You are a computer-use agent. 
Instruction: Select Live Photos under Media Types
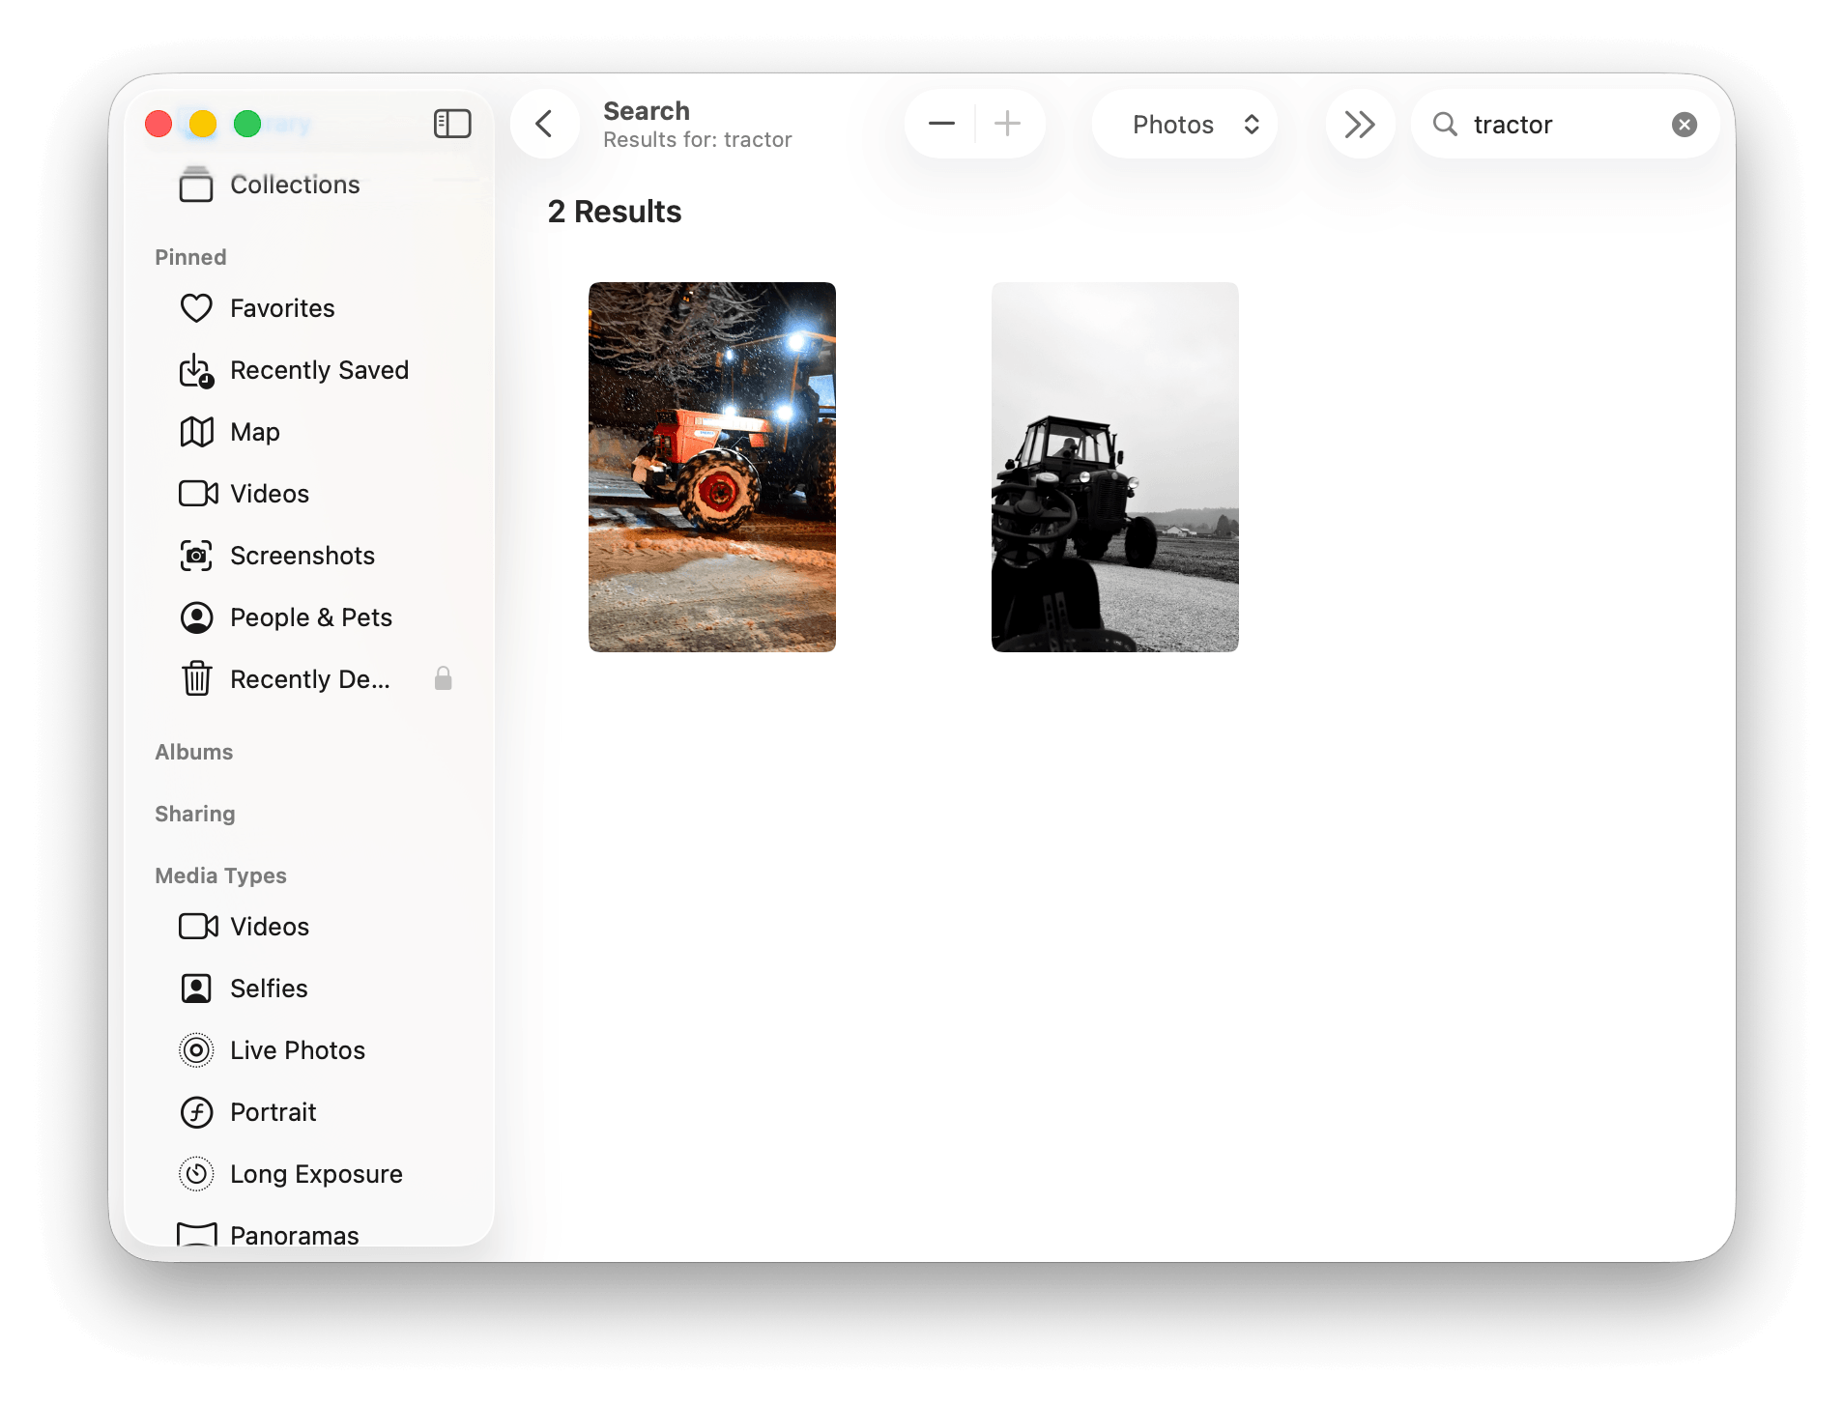coord(297,1050)
